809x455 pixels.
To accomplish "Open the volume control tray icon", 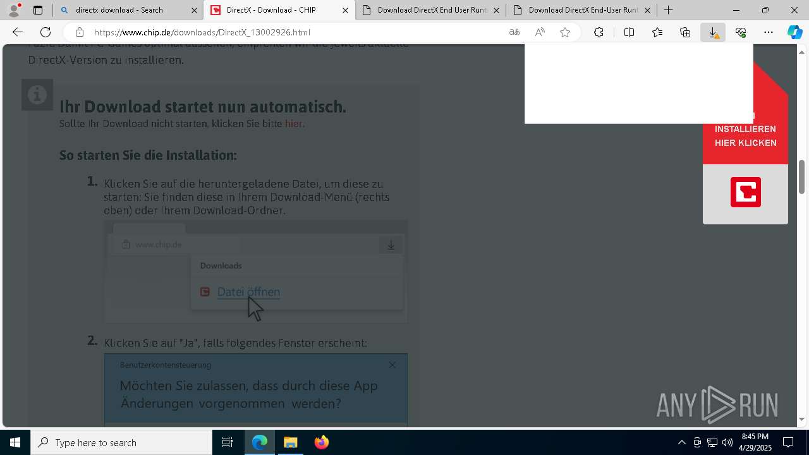I will (727, 442).
